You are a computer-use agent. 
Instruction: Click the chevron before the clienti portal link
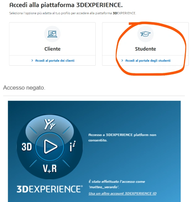[x=32, y=60]
